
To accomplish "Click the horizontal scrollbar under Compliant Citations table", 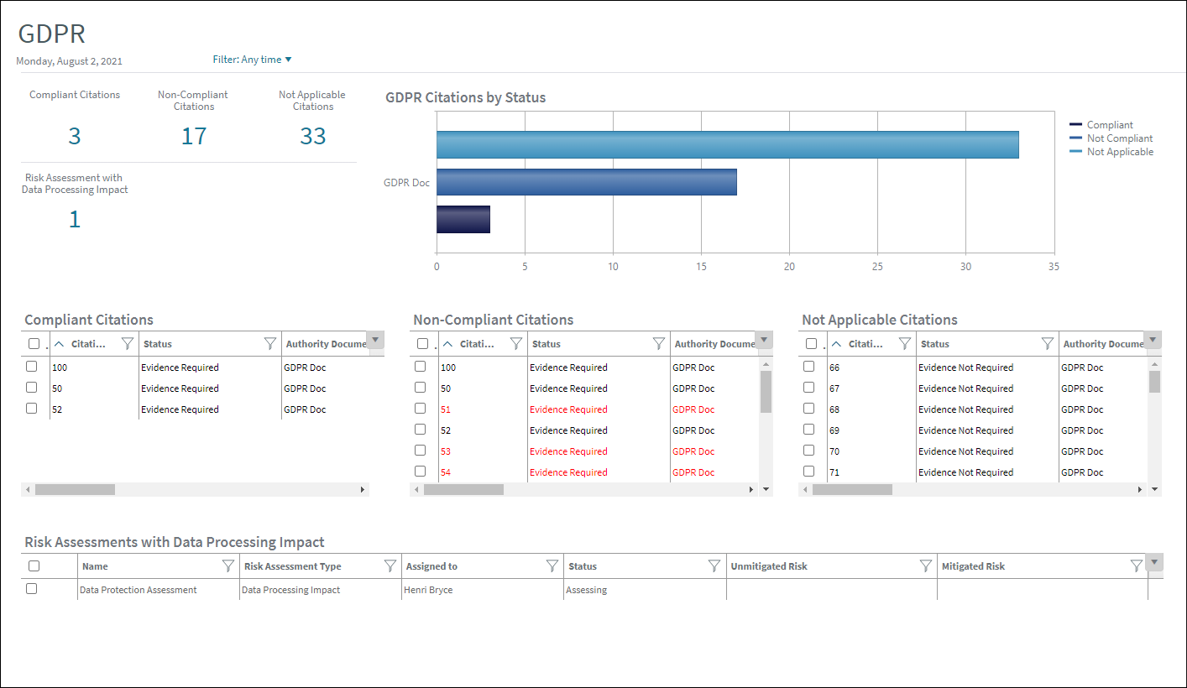I will [76, 489].
